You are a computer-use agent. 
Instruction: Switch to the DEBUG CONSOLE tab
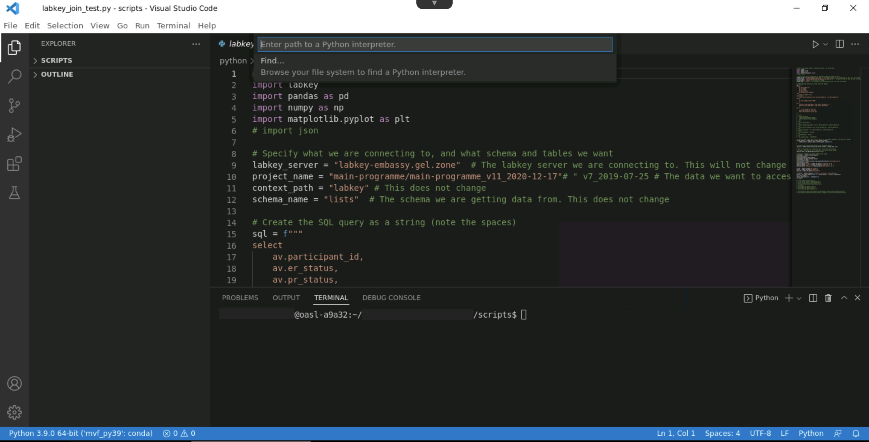(x=391, y=297)
